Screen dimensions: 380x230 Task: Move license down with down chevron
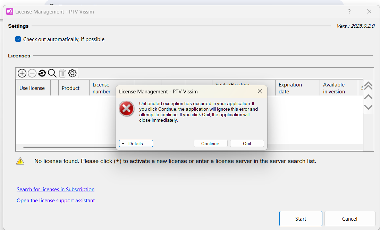pyautogui.click(x=368, y=107)
